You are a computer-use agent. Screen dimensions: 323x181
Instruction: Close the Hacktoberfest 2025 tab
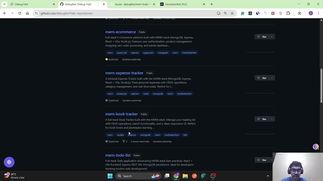point(204,4)
